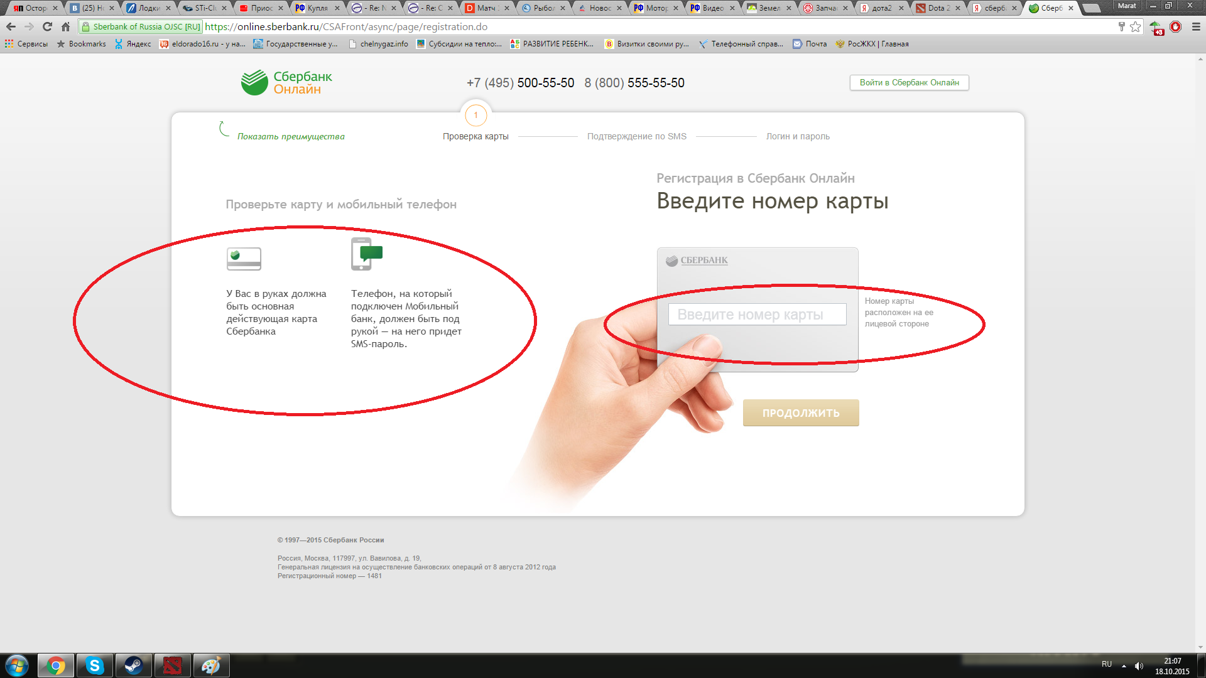The height and width of the screenshot is (678, 1206).
Task: Go back with the browser back arrow
Action: point(11,27)
